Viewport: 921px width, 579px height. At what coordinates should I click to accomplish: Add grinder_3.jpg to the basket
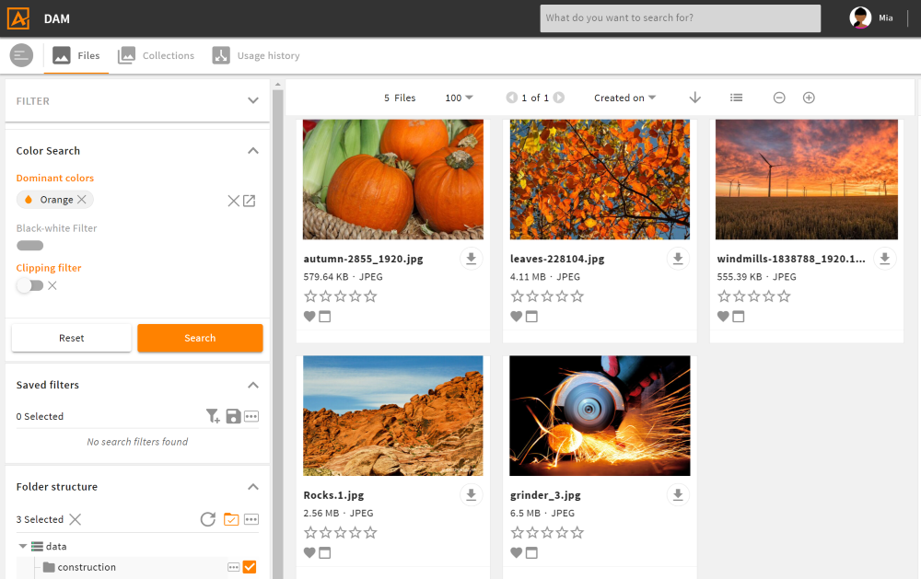pos(531,552)
